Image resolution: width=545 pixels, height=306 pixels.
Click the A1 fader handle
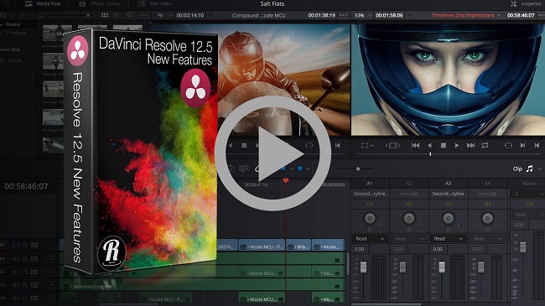point(363,267)
